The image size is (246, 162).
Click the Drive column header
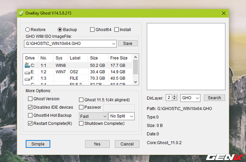30,58
